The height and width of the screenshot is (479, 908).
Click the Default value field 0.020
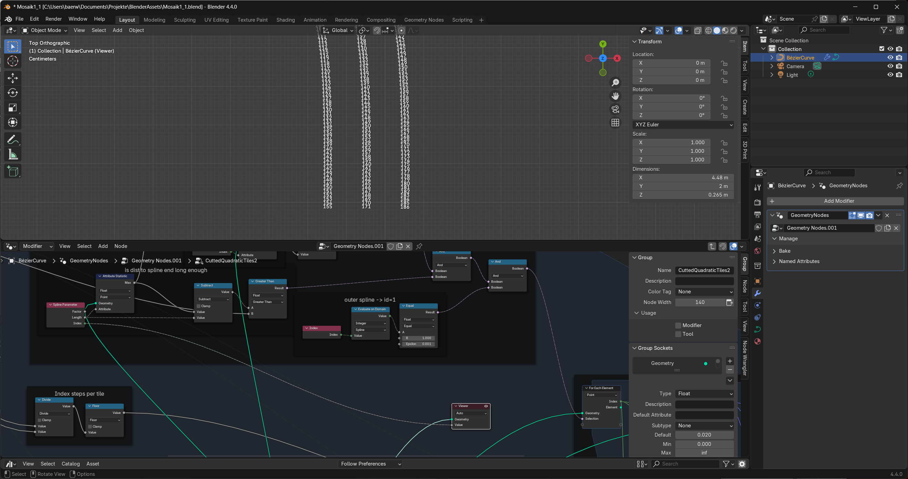coord(704,435)
